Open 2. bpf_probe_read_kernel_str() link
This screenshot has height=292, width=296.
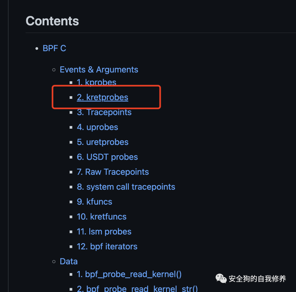tap(137, 288)
